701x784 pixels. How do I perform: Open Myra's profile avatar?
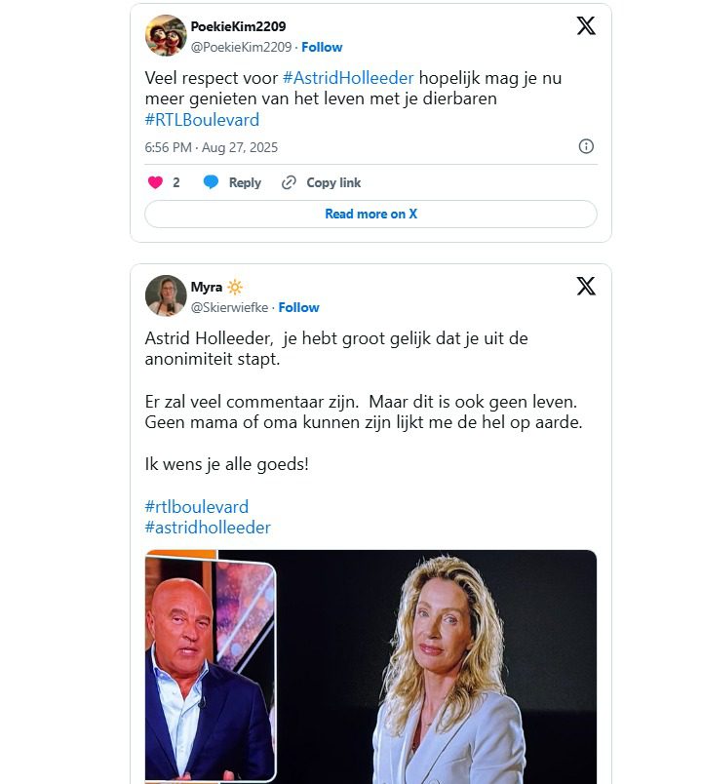coord(166,295)
